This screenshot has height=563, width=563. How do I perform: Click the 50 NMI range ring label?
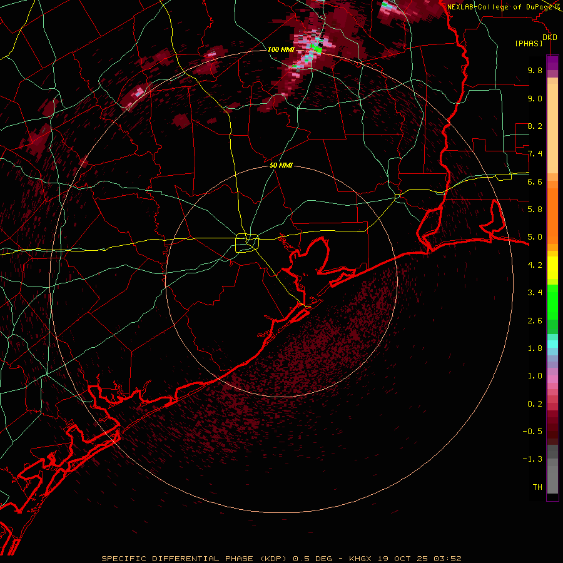(x=281, y=165)
